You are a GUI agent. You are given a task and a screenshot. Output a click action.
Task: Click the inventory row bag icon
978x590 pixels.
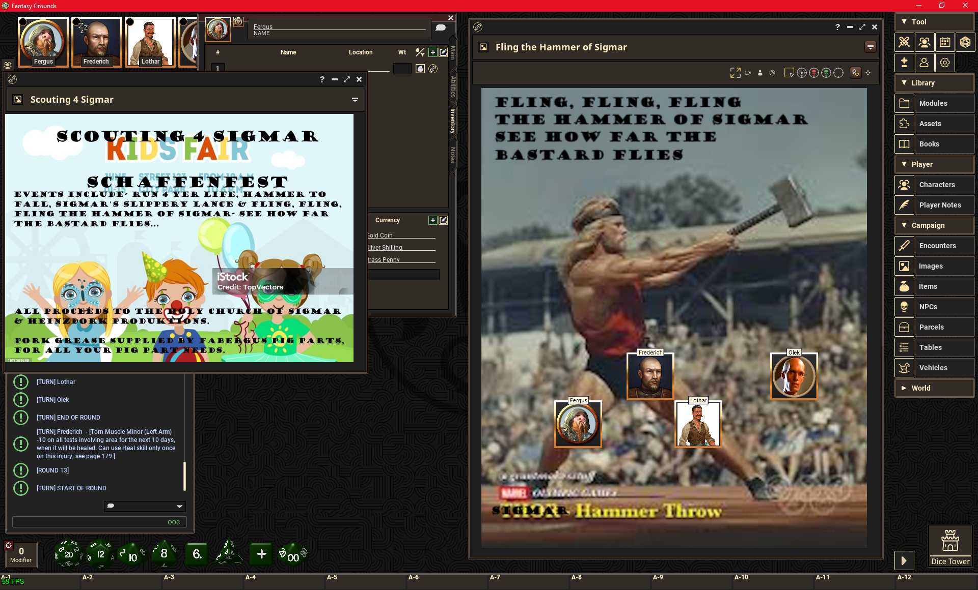(x=420, y=69)
